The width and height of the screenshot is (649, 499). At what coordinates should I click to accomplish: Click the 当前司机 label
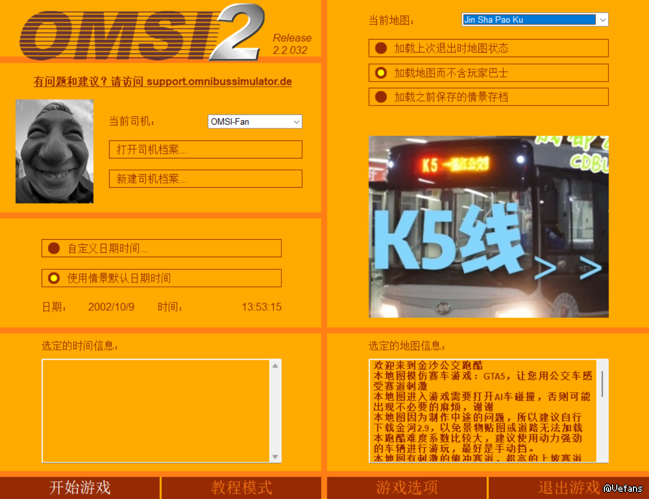pyautogui.click(x=132, y=121)
